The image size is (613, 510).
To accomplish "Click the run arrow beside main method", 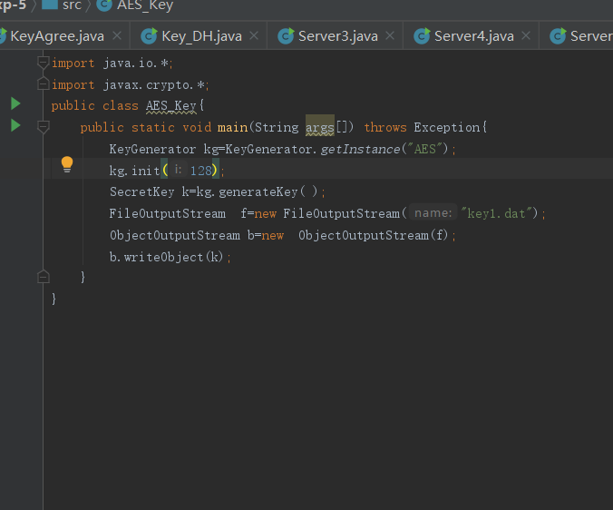I will (15, 125).
